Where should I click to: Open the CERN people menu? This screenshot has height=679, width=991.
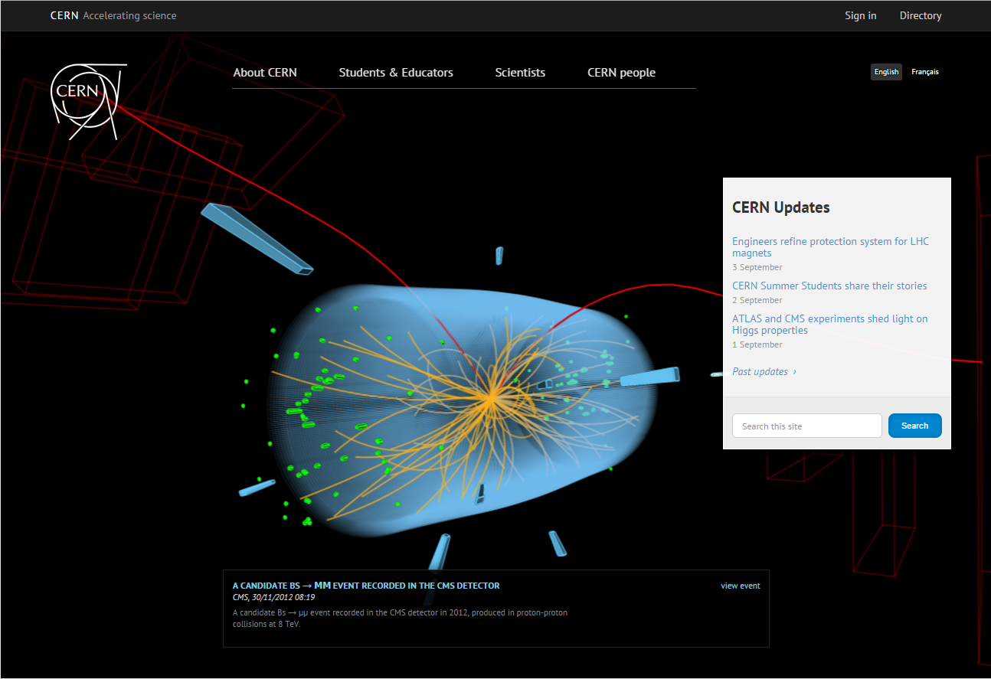pyautogui.click(x=621, y=73)
